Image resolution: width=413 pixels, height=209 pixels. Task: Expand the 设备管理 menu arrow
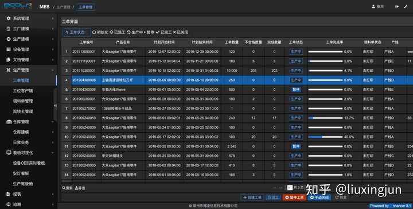coord(53,49)
